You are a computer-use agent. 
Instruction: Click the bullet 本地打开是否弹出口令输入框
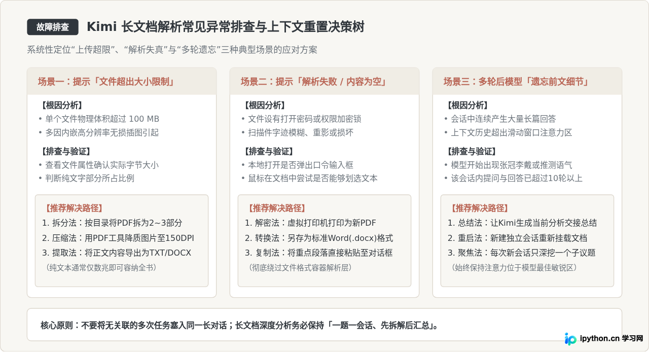[x=298, y=165]
